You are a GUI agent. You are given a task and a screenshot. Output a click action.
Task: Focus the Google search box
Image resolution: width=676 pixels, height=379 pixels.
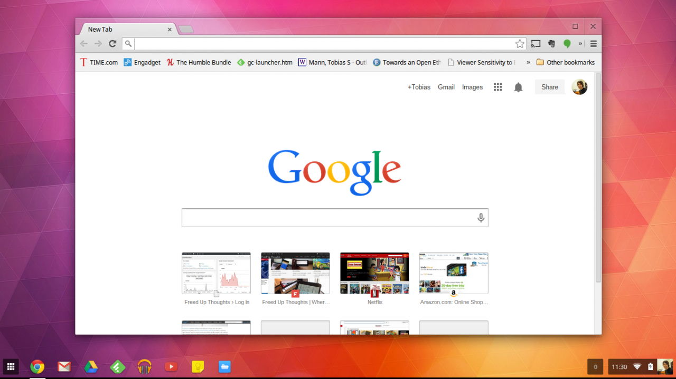coord(335,218)
